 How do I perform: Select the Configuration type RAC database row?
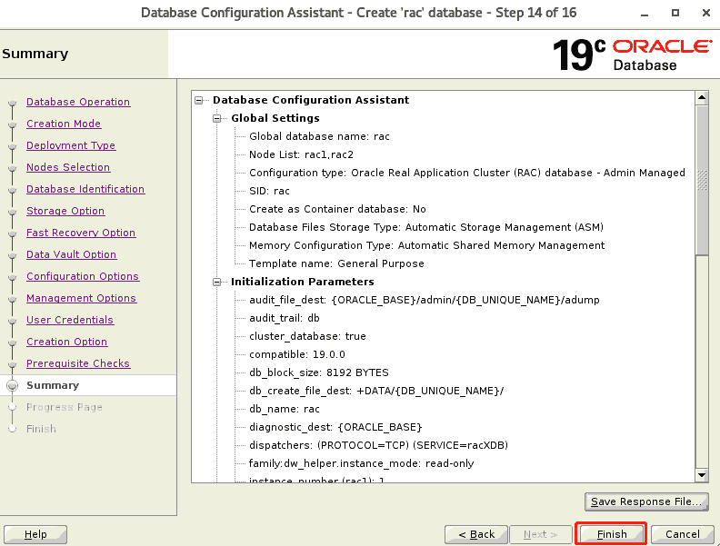pyautogui.click(x=467, y=173)
